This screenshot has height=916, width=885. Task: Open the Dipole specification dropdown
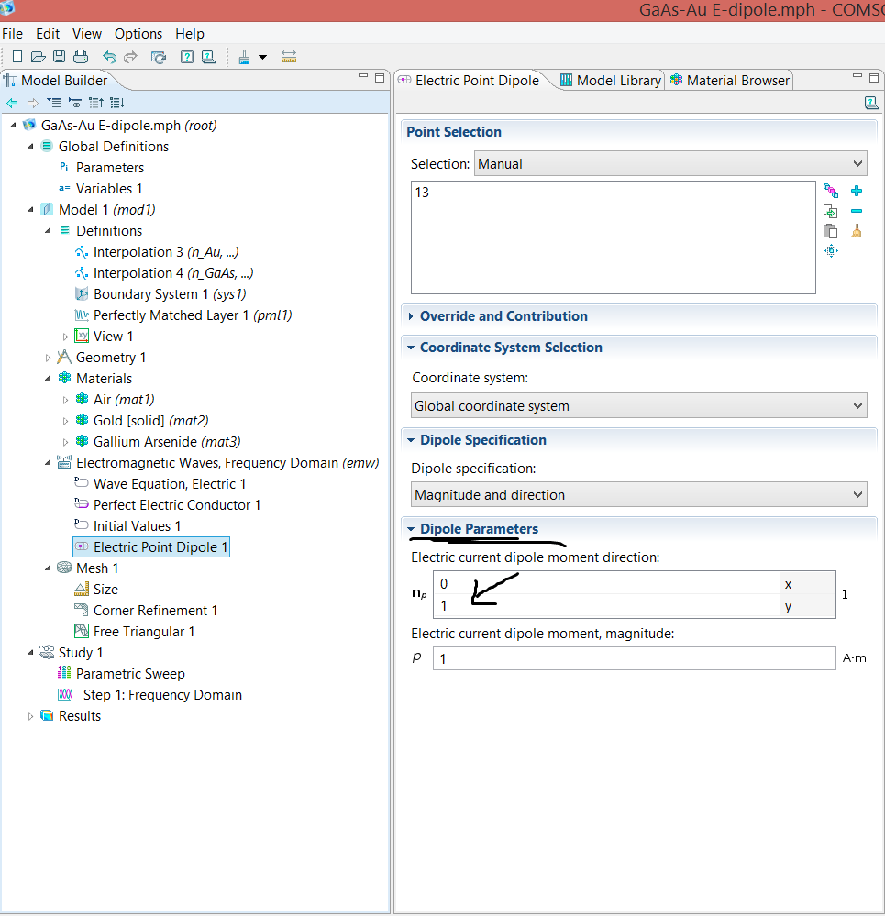point(638,495)
